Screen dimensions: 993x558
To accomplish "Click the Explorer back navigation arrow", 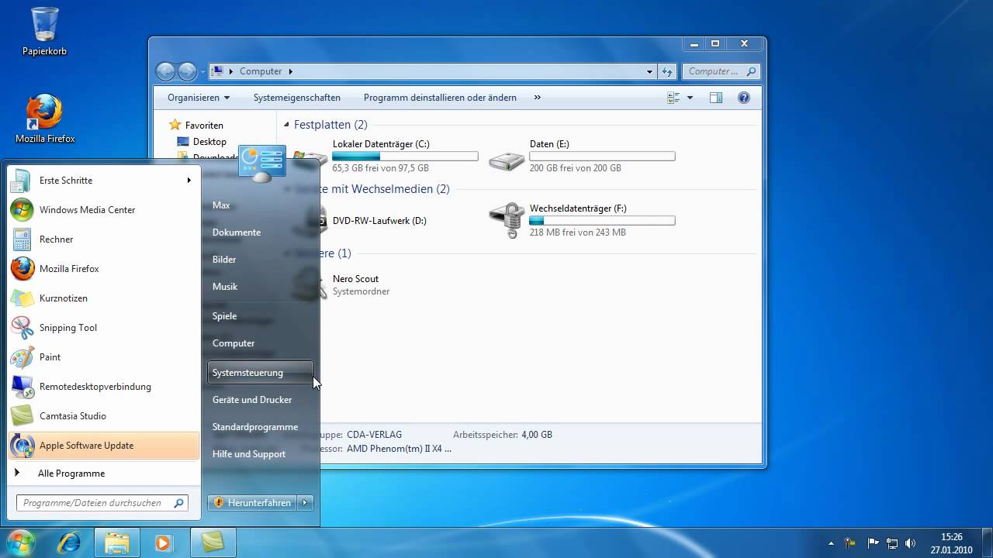I will (165, 71).
